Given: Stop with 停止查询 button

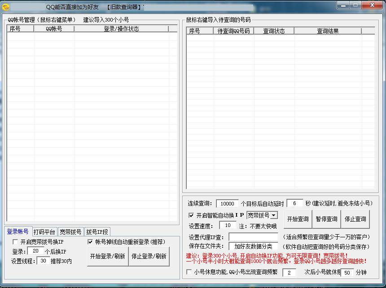Looking at the screenshot, I should click(355, 219).
